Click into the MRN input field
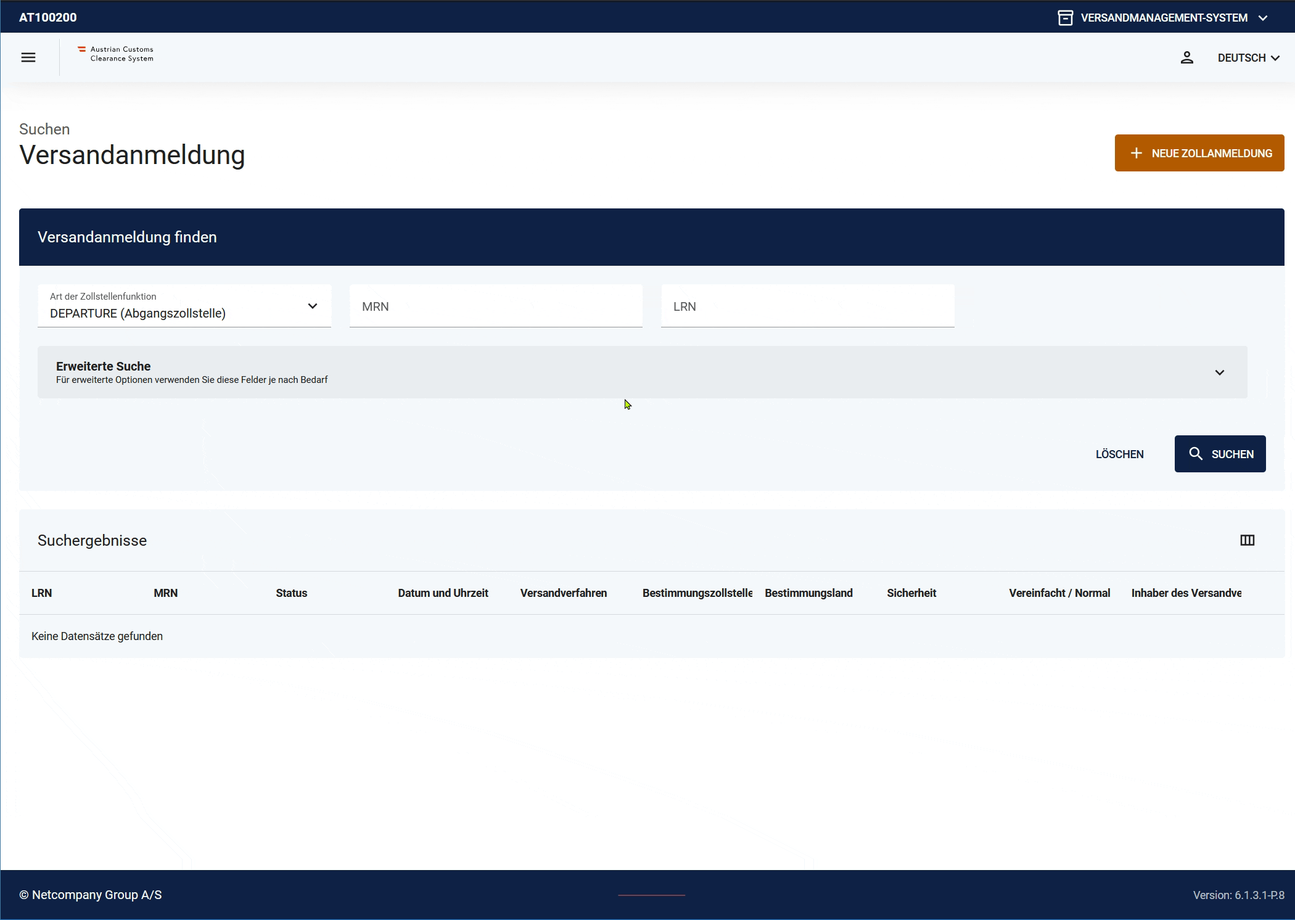 point(496,306)
